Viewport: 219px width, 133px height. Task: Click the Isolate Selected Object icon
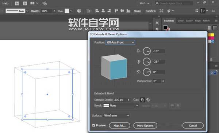tap(161, 11)
